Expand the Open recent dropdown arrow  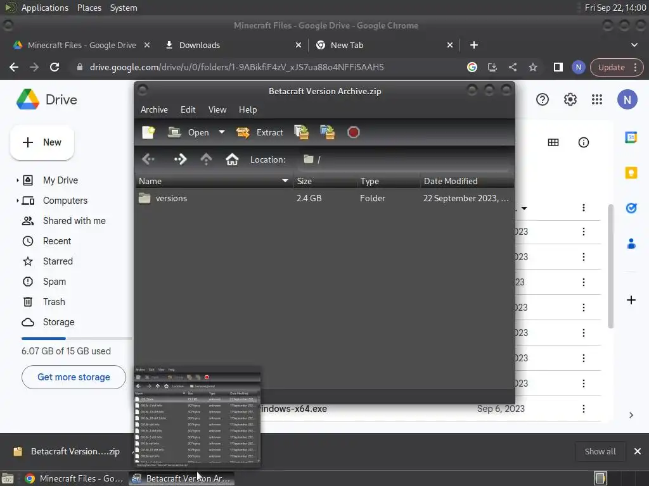pyautogui.click(x=222, y=132)
